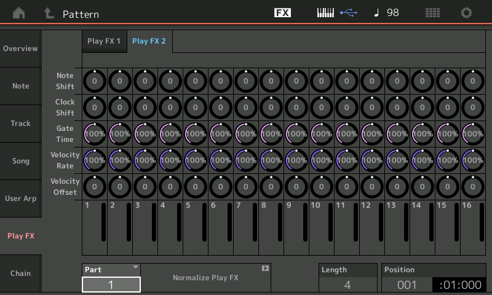Select the Play FX 2 tab
The width and height of the screenshot is (492, 295).
pos(149,41)
